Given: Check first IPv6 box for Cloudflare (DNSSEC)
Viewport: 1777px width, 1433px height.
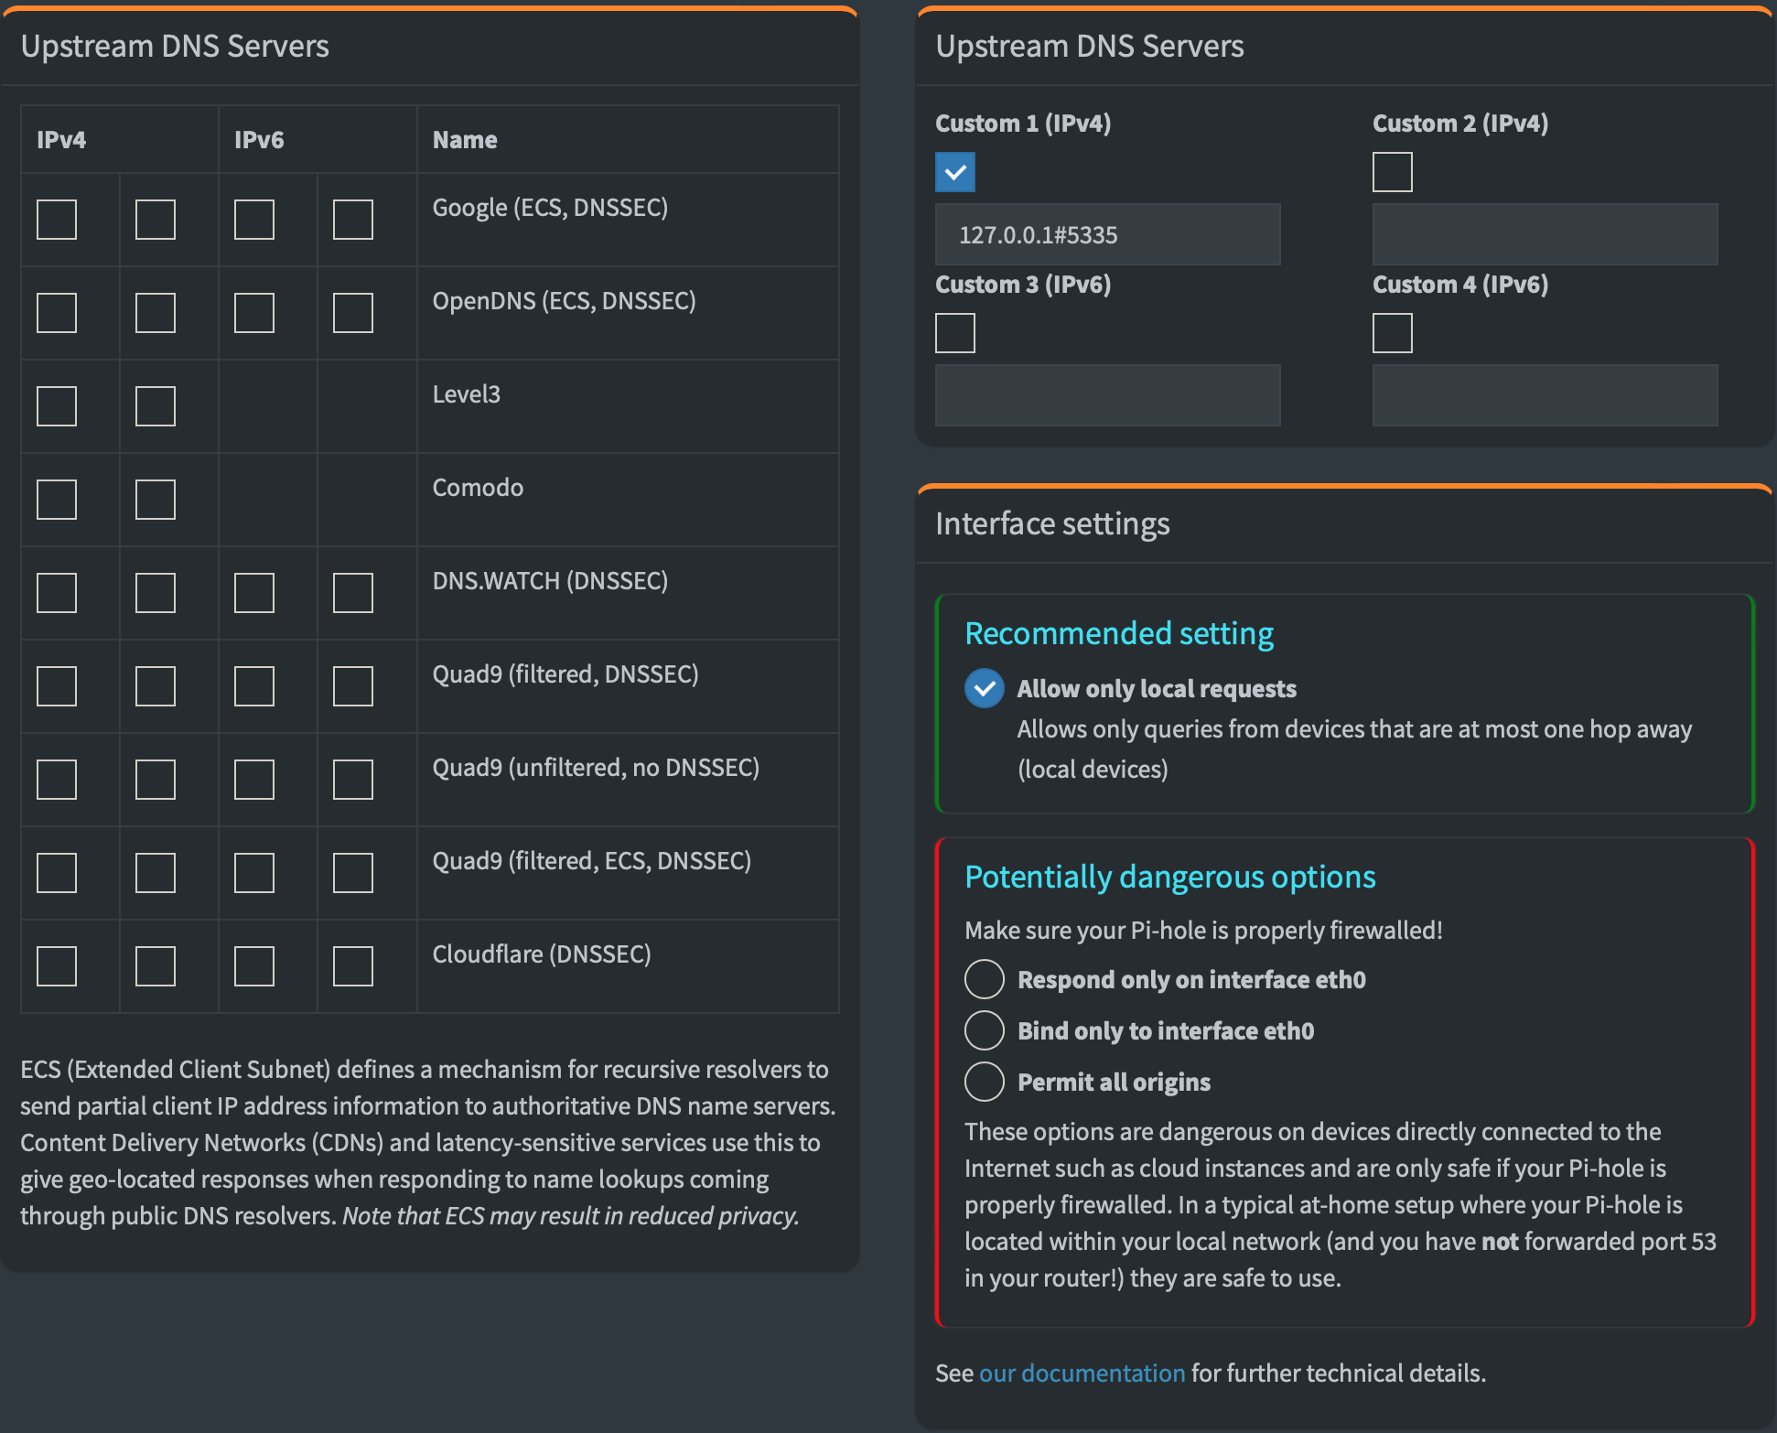Looking at the screenshot, I should point(254,966).
